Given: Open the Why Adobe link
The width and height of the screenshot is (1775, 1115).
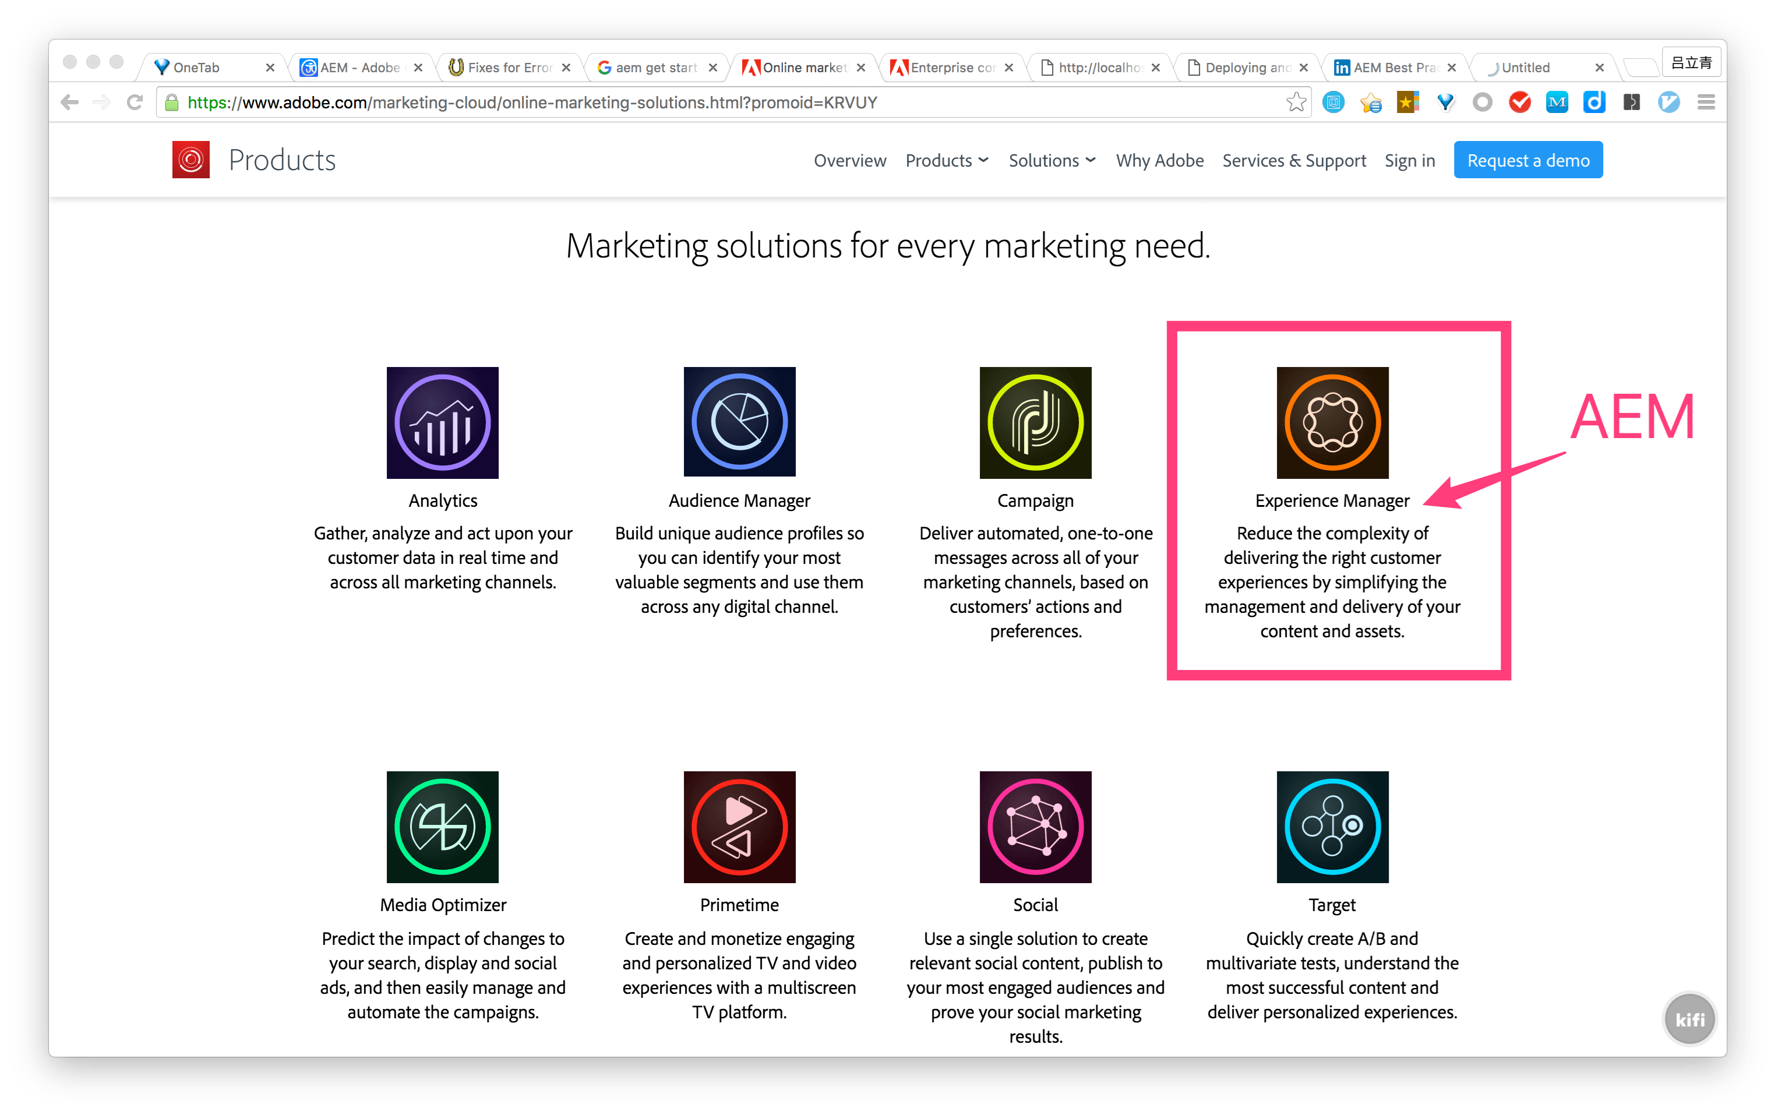Looking at the screenshot, I should point(1159,161).
